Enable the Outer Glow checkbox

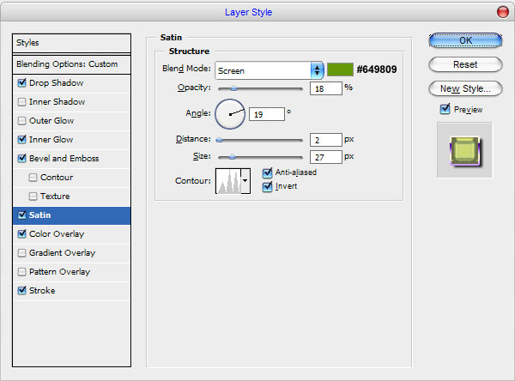coord(22,120)
